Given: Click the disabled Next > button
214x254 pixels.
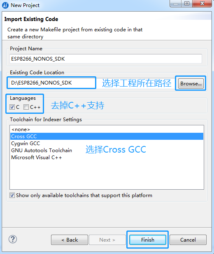Looking at the screenshot, I should tap(107, 240).
